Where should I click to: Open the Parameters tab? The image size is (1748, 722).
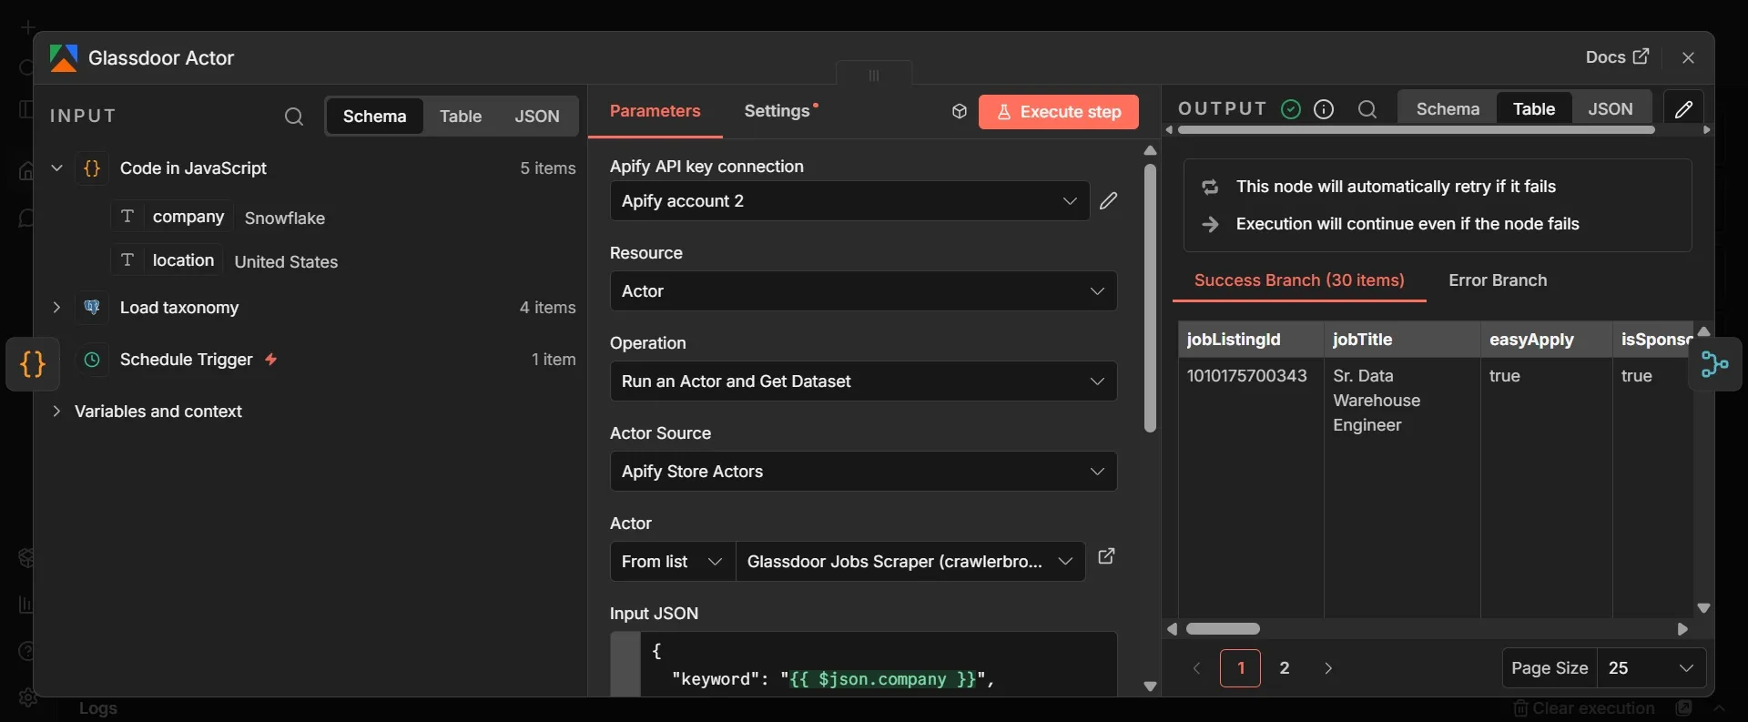coord(655,111)
